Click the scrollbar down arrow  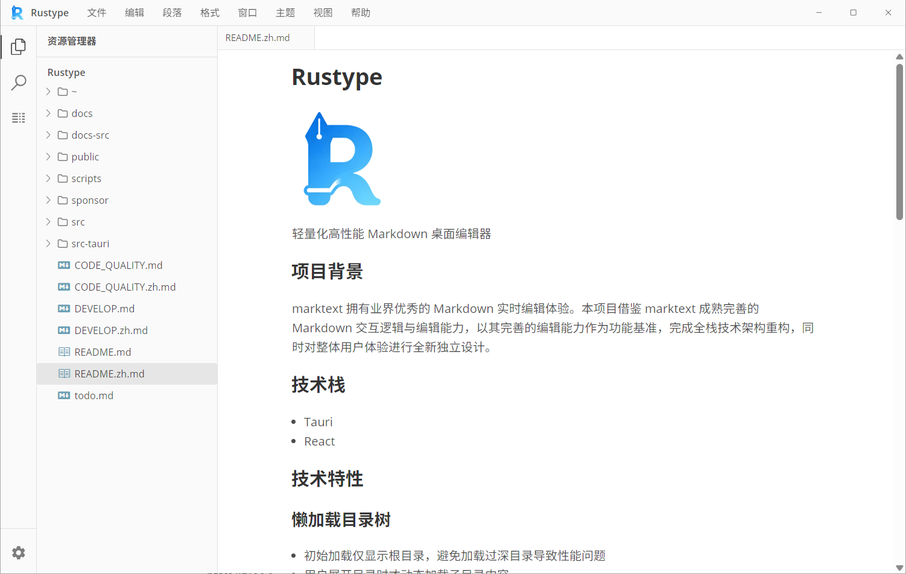(899, 568)
